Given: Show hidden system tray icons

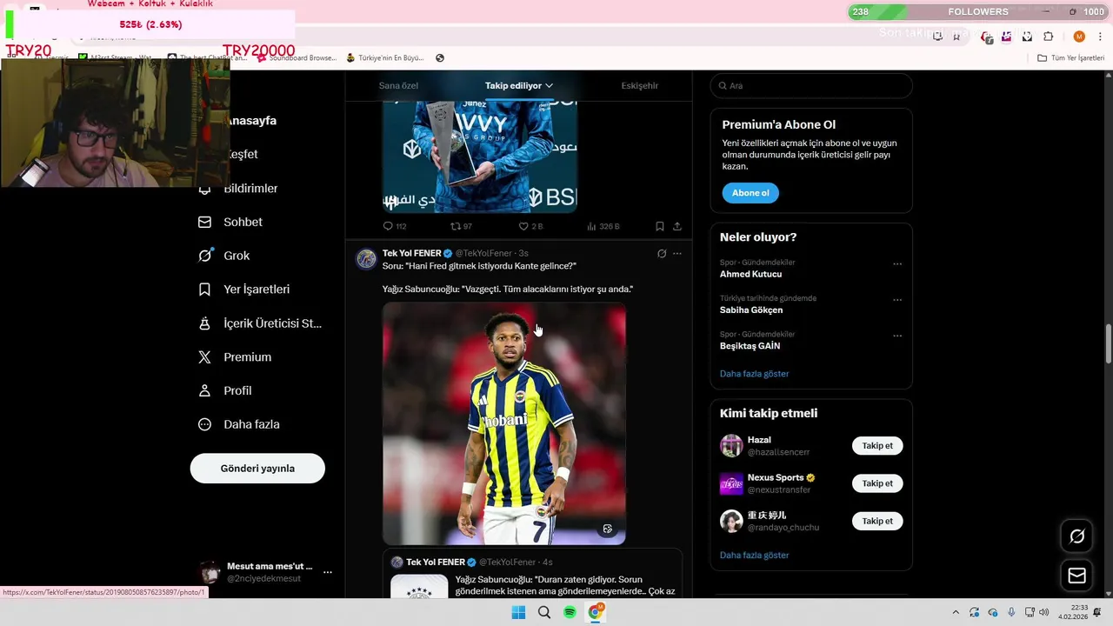Looking at the screenshot, I should pyautogui.click(x=956, y=612).
